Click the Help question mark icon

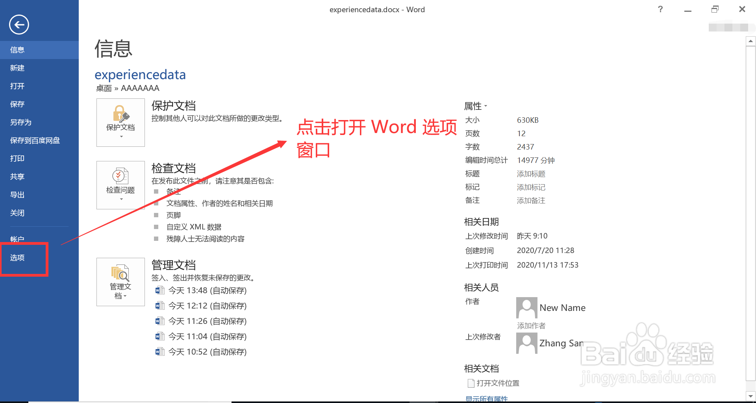(660, 9)
